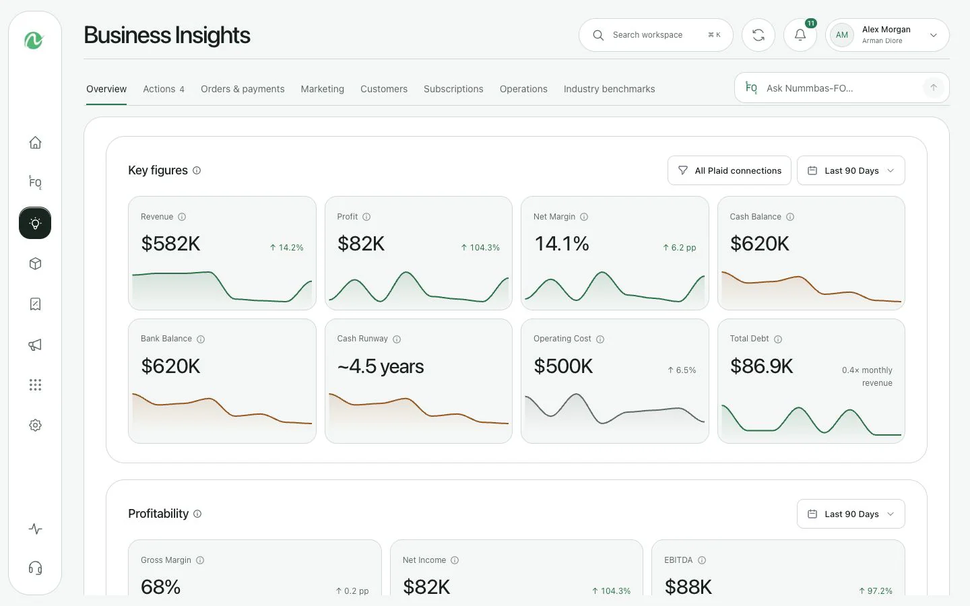This screenshot has height=606, width=970.
Task: Click info icon next to Revenue
Action: [182, 217]
